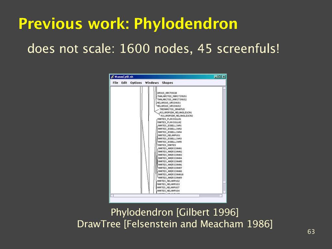Open the Shapes menu
The height and width of the screenshot is (249, 332).
pos(167,83)
